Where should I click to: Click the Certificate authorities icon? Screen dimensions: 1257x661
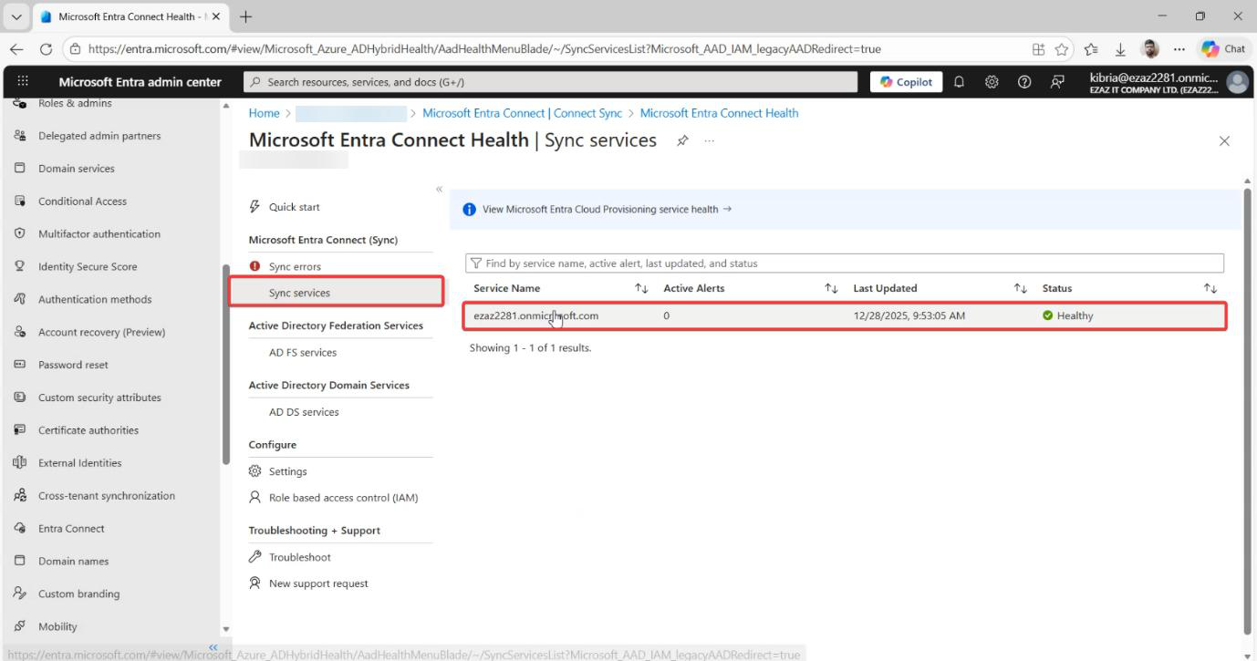pos(19,430)
